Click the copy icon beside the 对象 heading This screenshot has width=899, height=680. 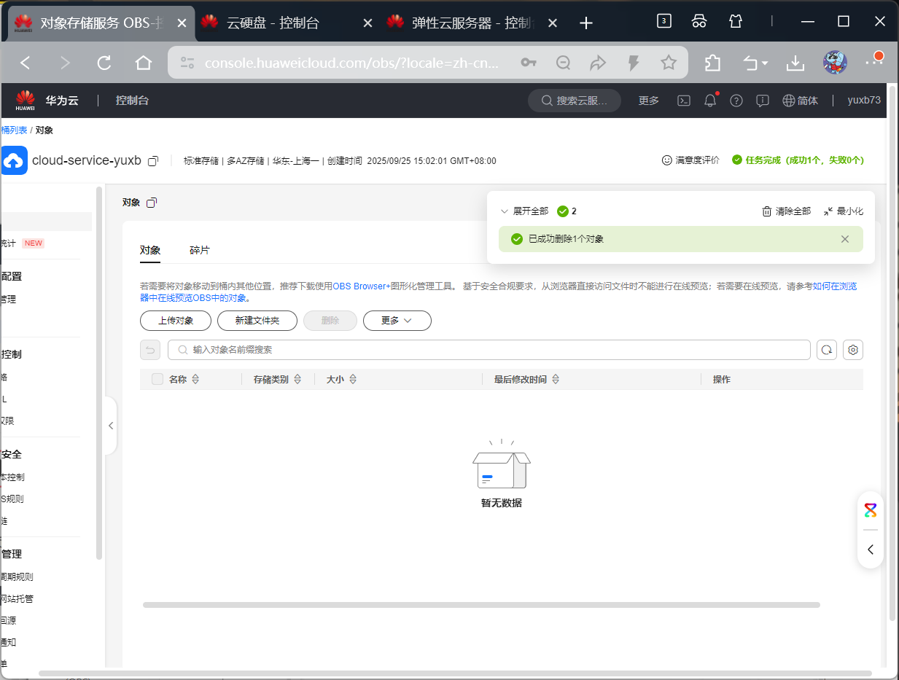(152, 203)
